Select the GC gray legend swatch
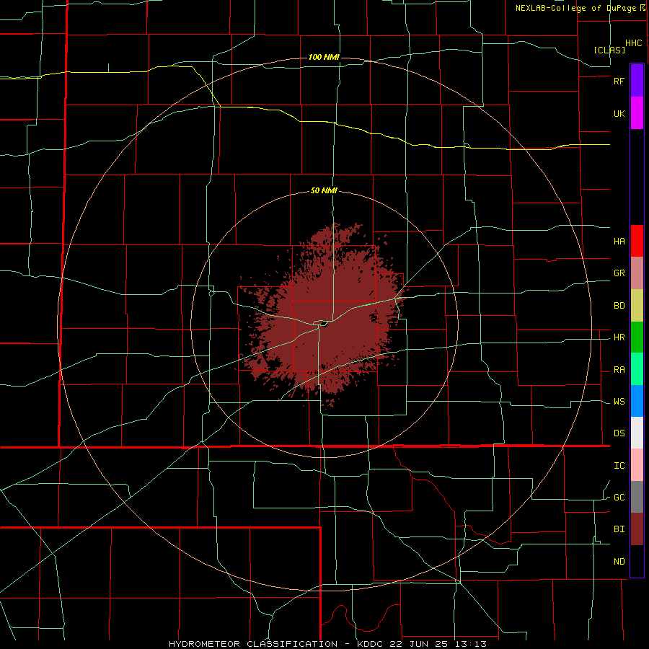This screenshot has height=649, width=649. pos(637,497)
